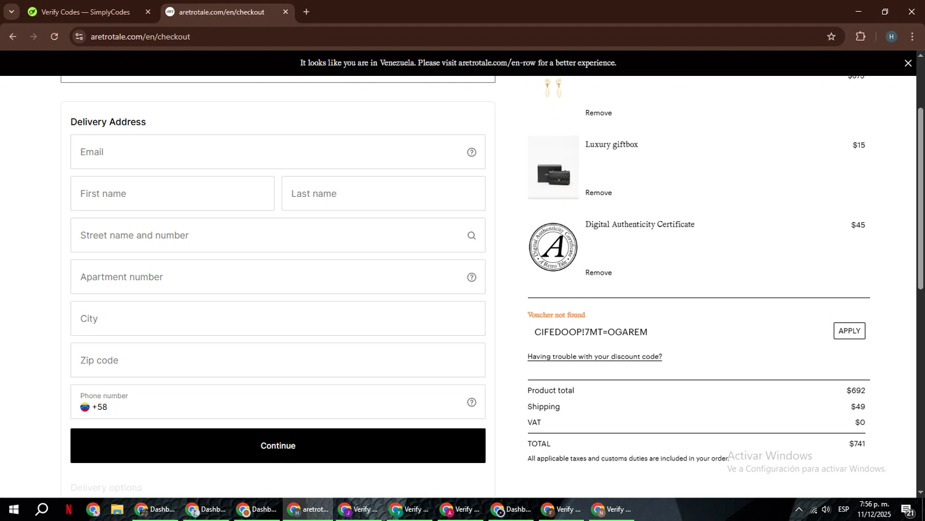Remove the Luxury giftbox item

tap(598, 193)
